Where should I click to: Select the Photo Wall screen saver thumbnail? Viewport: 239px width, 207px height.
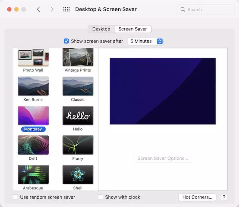click(x=33, y=57)
